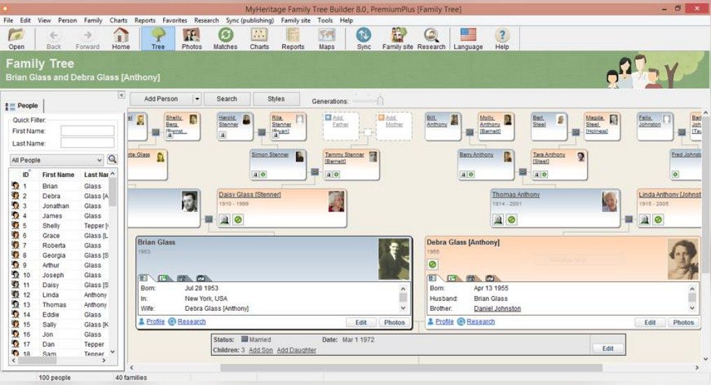The image size is (711, 385).
Task: Click the Back navigation arrow
Action: (x=53, y=38)
